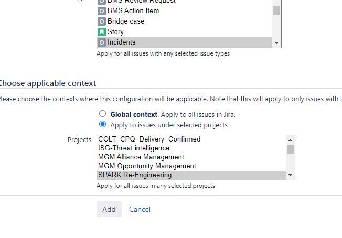Click the Add button

(109, 209)
